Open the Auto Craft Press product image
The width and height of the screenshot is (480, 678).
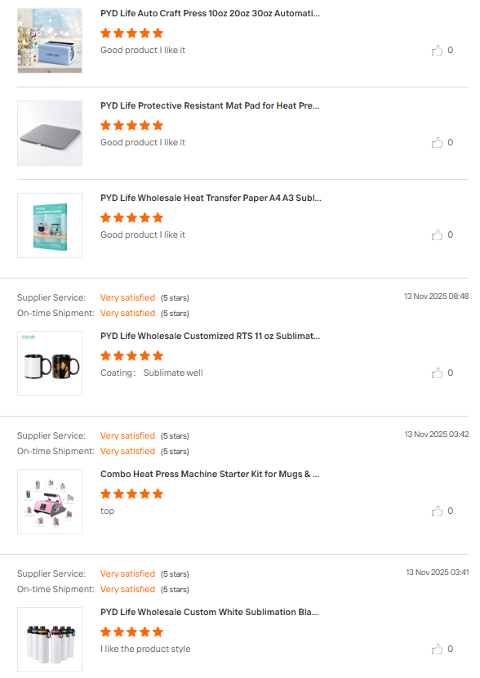pyautogui.click(x=50, y=41)
